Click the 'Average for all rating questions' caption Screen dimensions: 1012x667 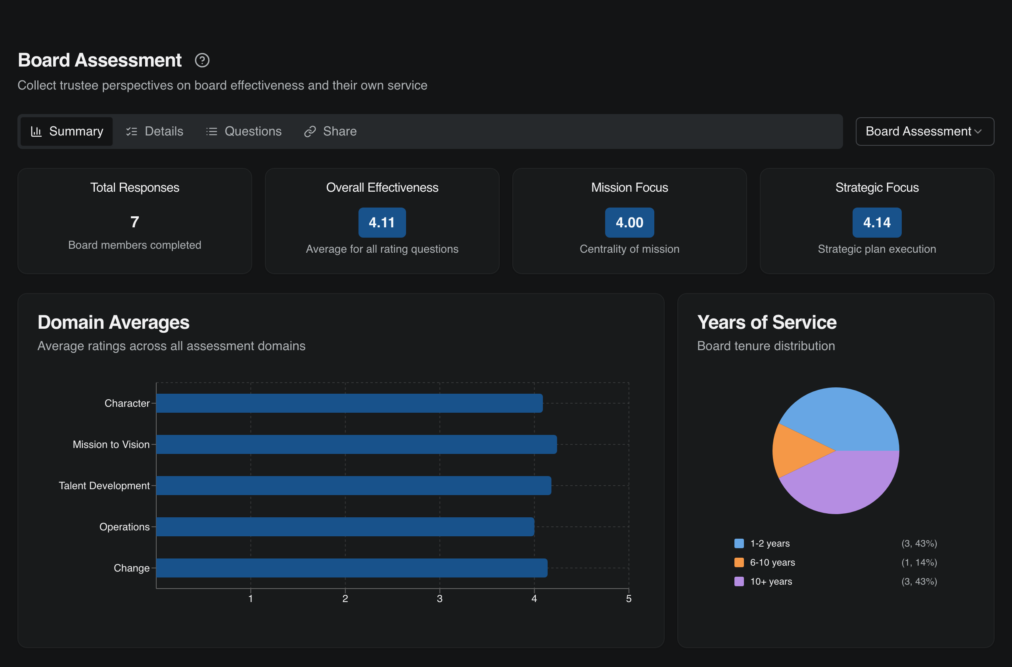pyautogui.click(x=382, y=249)
